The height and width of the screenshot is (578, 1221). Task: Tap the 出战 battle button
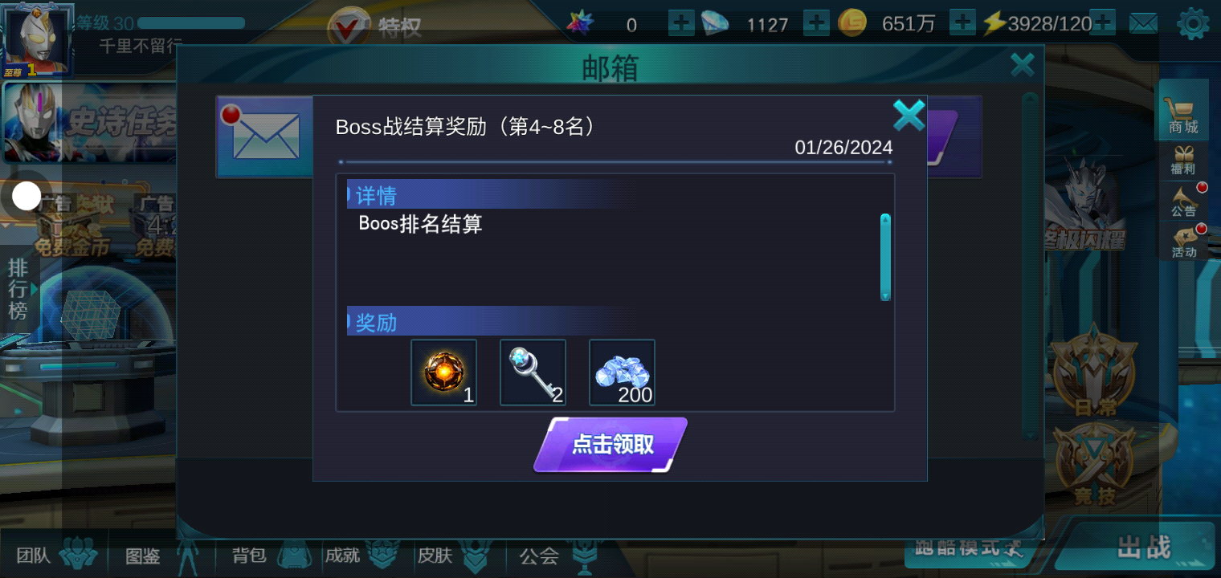click(x=1144, y=547)
